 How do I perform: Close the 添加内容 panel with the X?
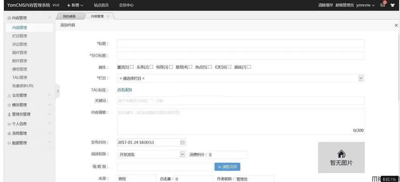[396, 25]
